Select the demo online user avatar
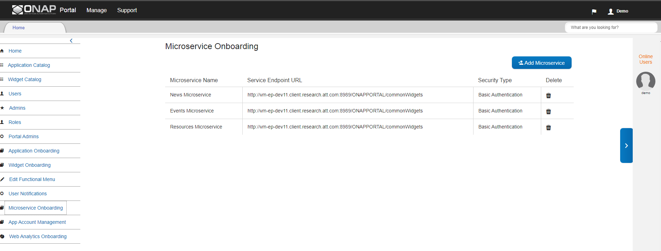661x251 pixels. coord(646,81)
